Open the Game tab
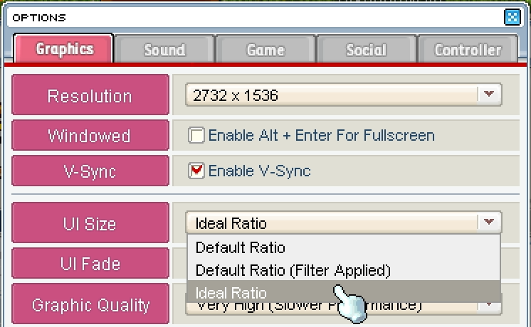Image resolution: width=531 pixels, height=327 pixels. pyautogui.click(x=265, y=49)
